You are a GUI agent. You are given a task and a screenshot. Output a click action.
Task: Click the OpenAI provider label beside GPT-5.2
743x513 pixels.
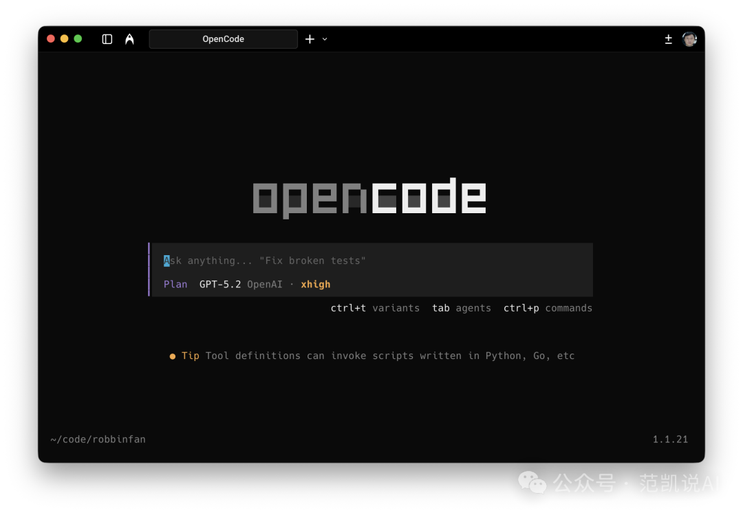point(265,284)
